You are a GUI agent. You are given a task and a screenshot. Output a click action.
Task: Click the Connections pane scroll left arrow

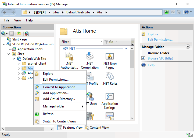[x=3, y=129]
